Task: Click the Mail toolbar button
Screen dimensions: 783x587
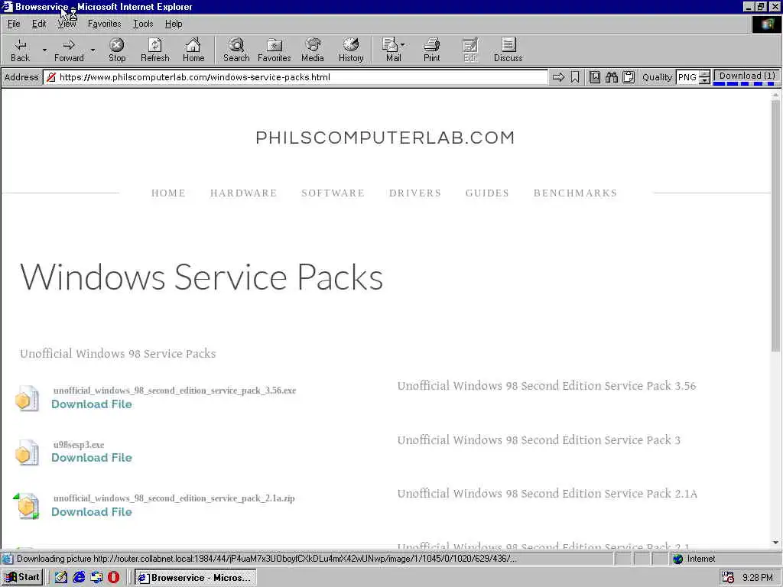Action: (x=393, y=50)
